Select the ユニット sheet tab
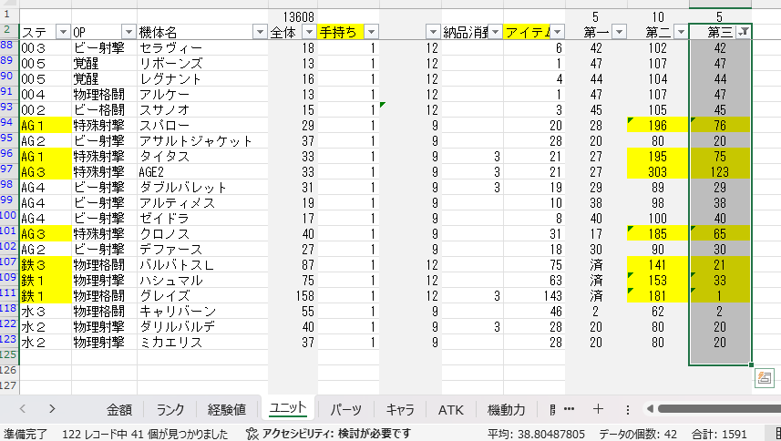This screenshot has width=781, height=441. pos(288,408)
